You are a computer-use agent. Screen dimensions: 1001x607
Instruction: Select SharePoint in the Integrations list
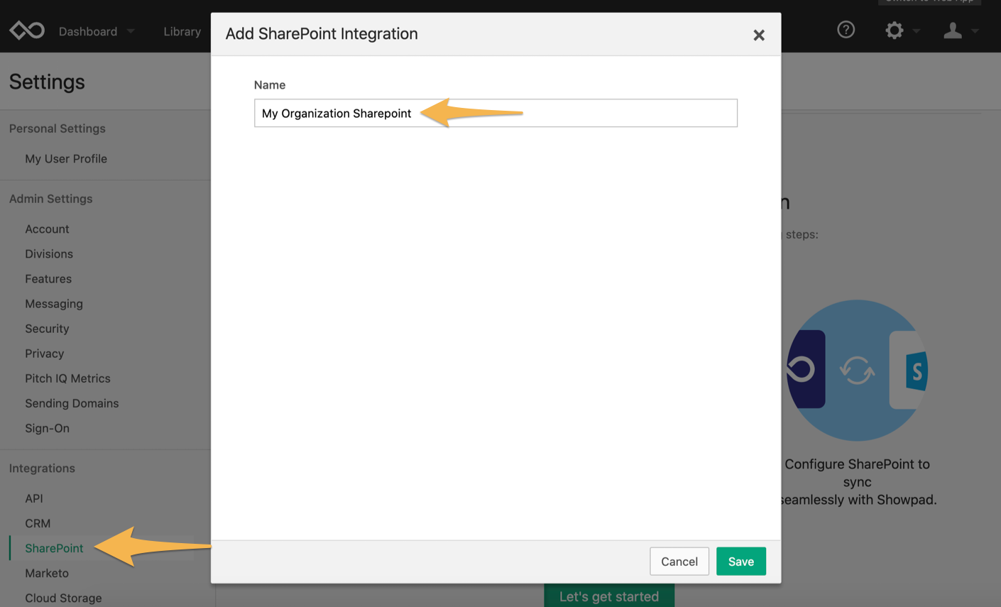coord(54,547)
